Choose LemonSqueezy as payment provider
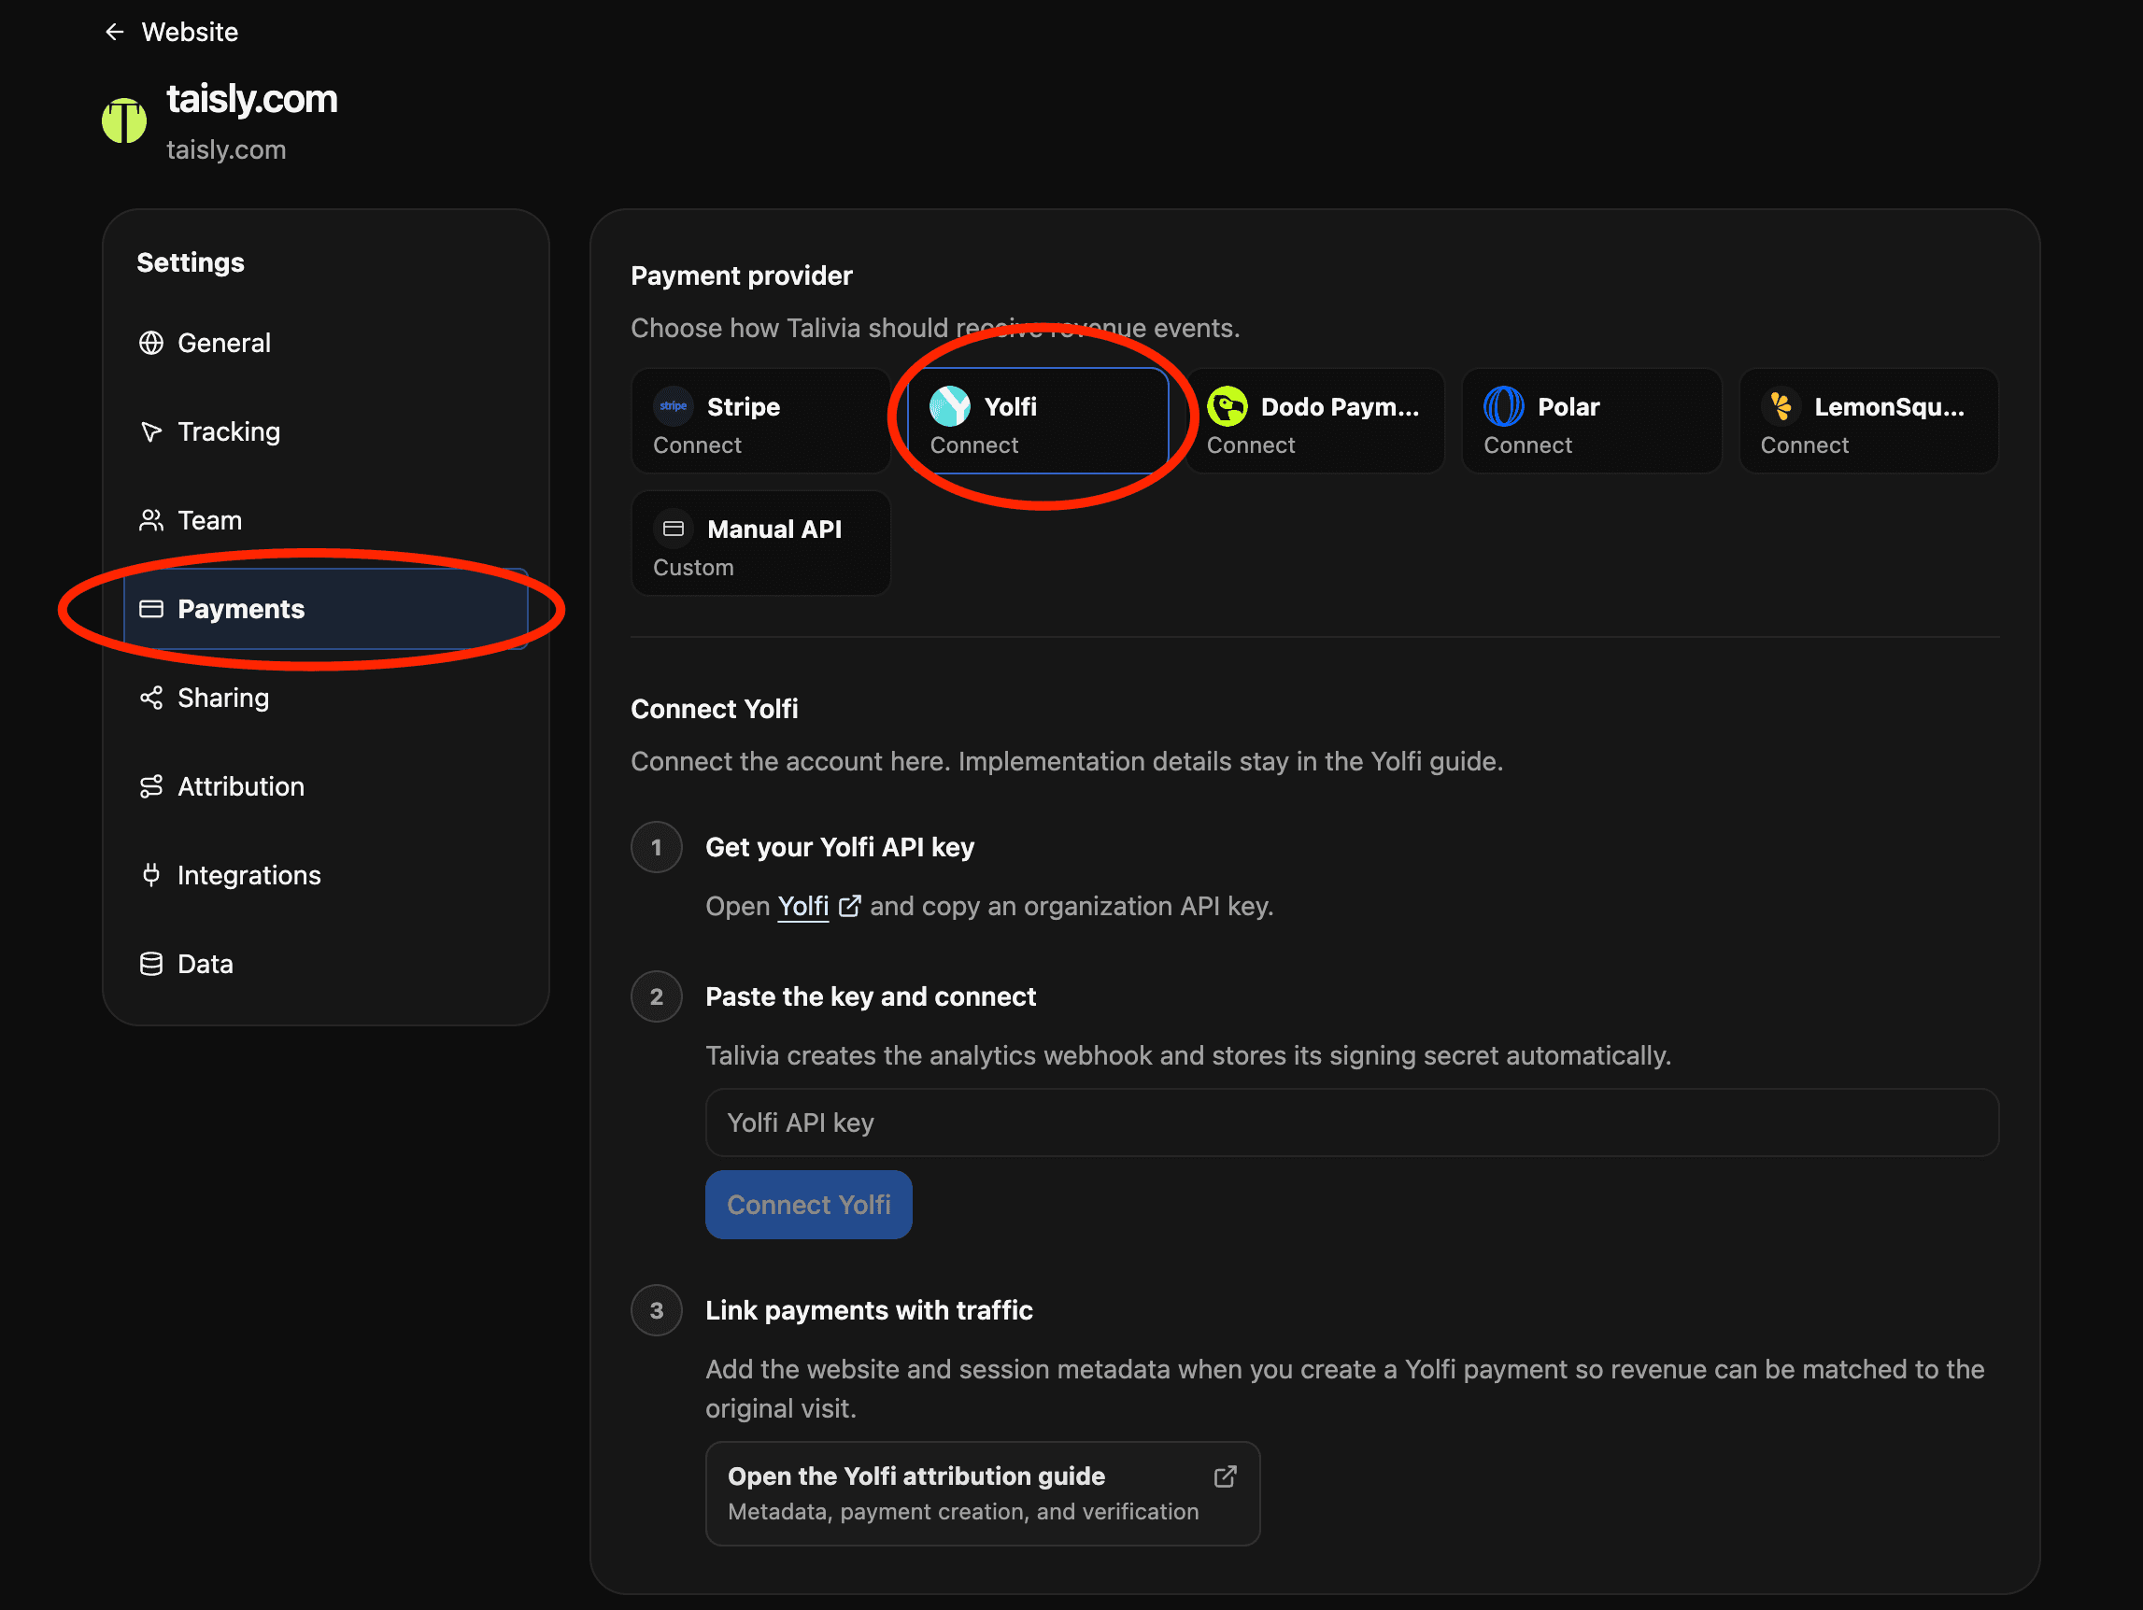Viewport: 2143px width, 1610px height. (1869, 420)
